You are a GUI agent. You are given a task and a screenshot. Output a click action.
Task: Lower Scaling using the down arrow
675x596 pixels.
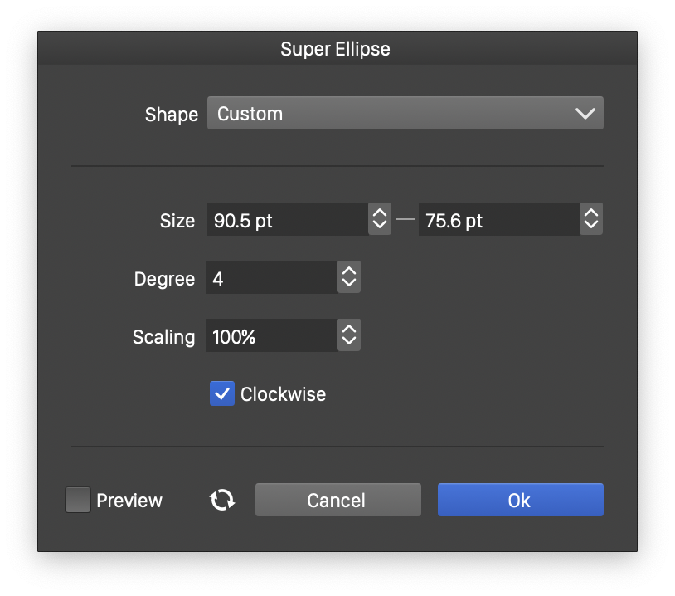click(349, 342)
